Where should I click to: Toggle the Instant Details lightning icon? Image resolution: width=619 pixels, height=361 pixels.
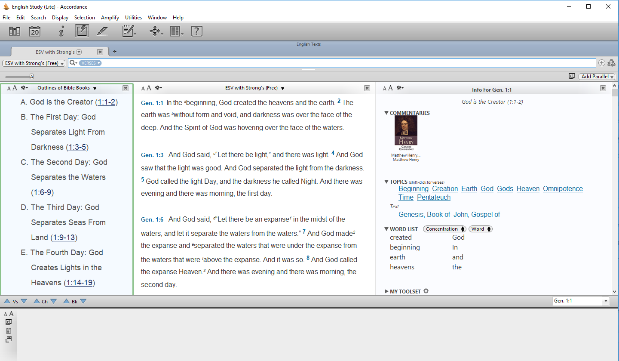82,31
